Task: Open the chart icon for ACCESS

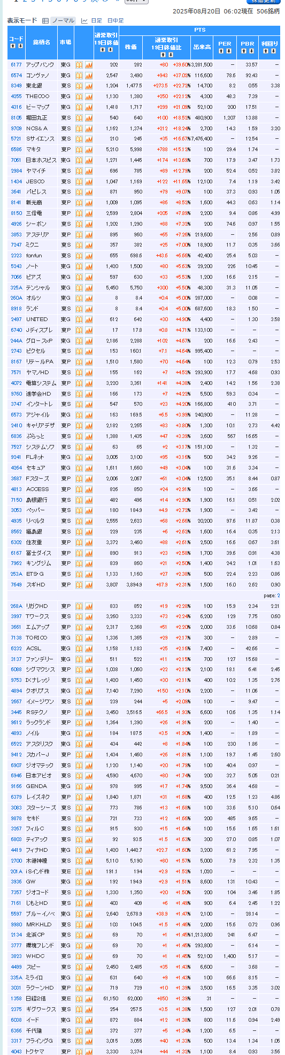Action: [89, 489]
